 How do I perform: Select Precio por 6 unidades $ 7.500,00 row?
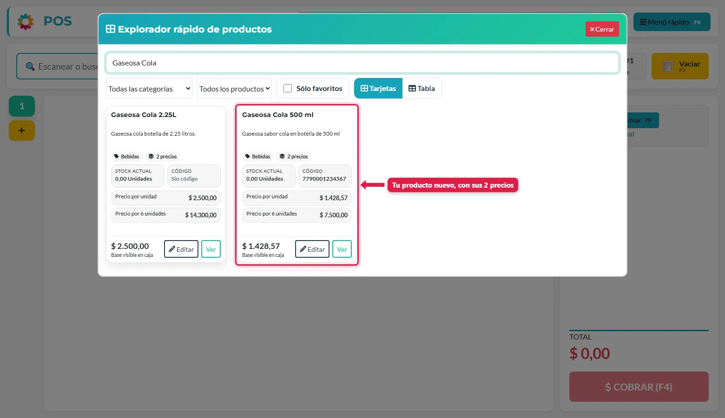pos(297,215)
